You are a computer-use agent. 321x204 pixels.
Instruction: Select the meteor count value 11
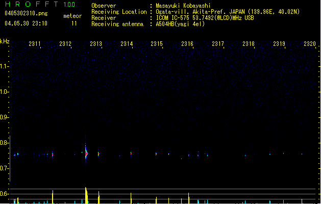(x=74, y=23)
